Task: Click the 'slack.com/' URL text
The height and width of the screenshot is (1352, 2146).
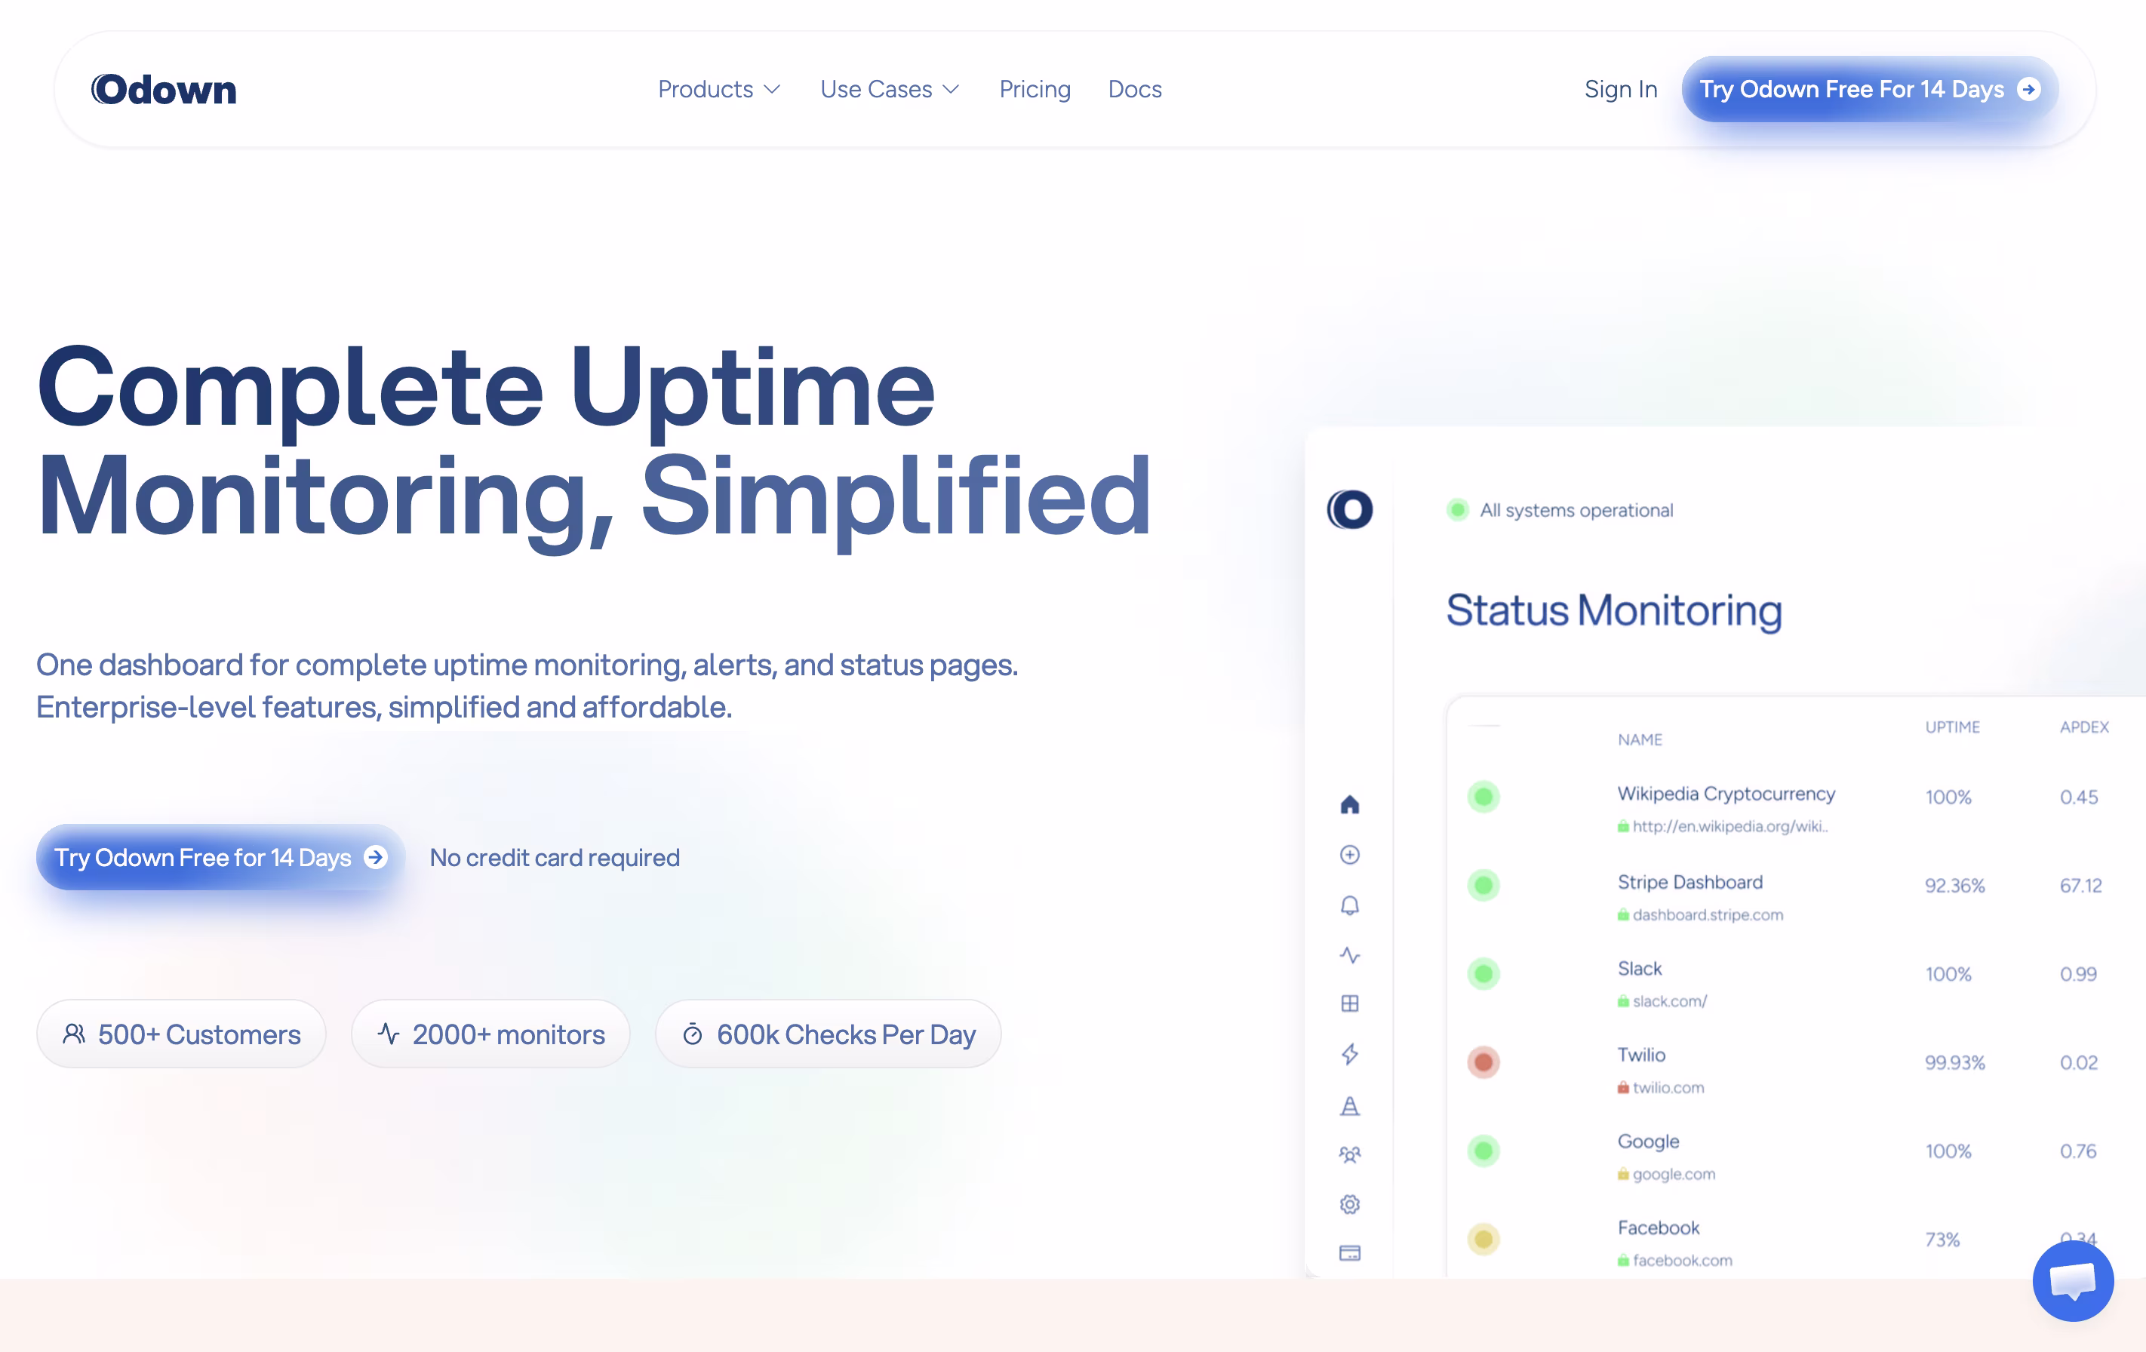Action: tap(1669, 1001)
